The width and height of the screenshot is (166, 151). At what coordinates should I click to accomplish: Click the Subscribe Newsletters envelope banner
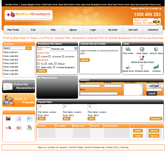pos(19,86)
